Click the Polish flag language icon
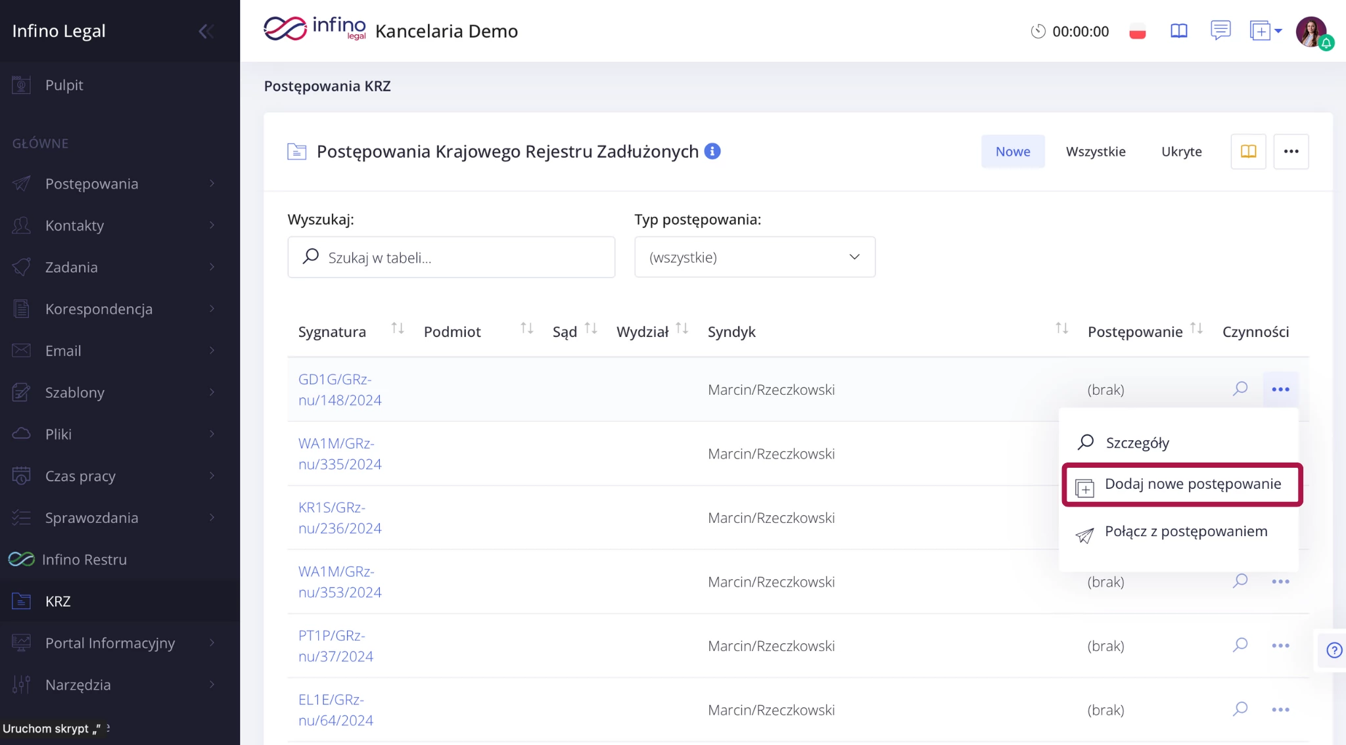The image size is (1346, 745). coord(1138,32)
